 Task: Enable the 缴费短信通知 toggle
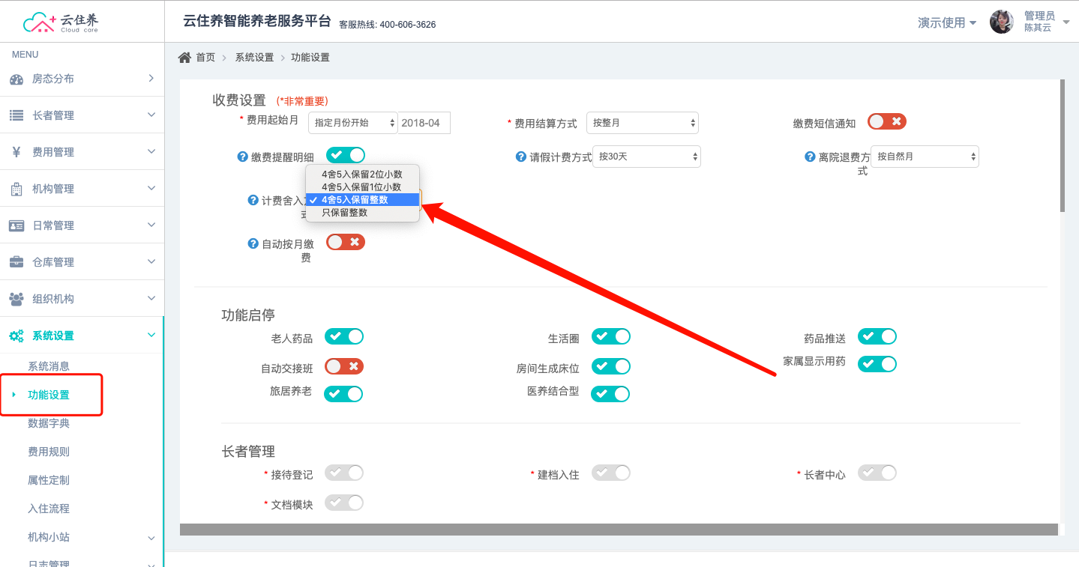[887, 121]
